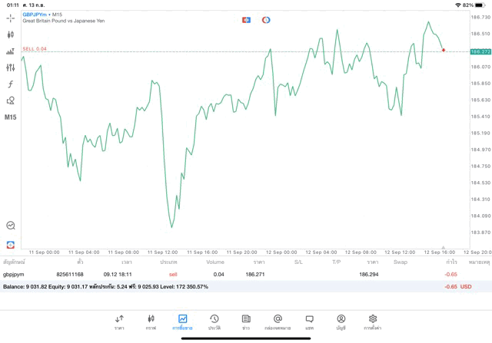Open indicators list with f icon
The image size is (492, 343).
11,84
